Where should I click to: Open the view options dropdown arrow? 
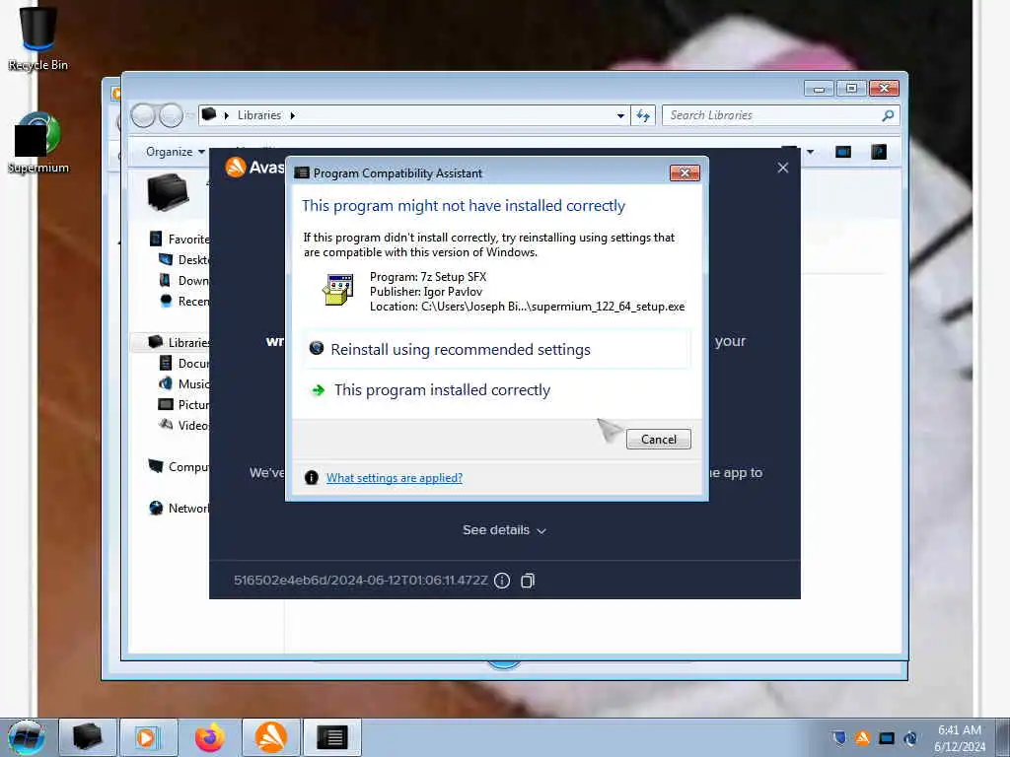[x=811, y=152]
